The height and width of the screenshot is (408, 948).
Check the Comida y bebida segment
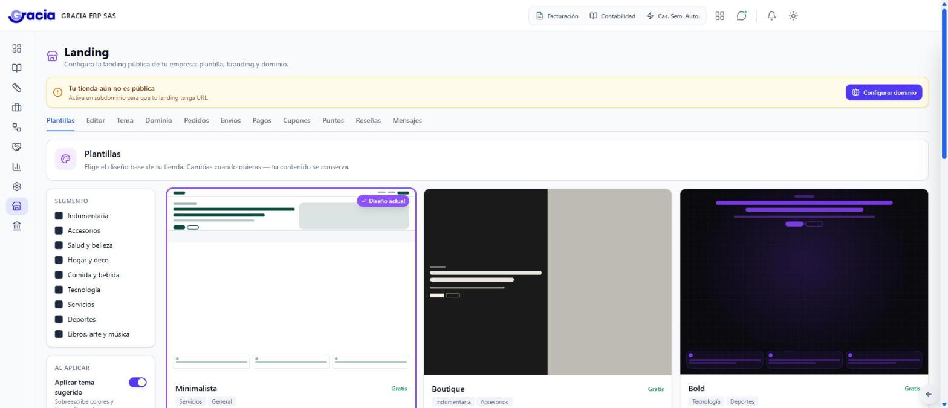pyautogui.click(x=59, y=275)
